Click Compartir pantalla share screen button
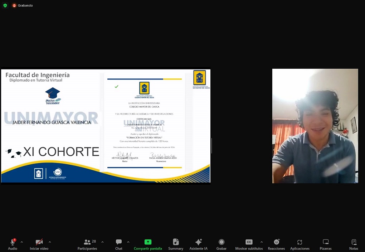The height and width of the screenshot is (252, 365). [148, 244]
